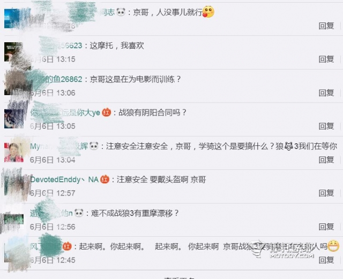Reply to the 战狼有阴阳合同吗 comment
The width and height of the screenshot is (343, 279).
pyautogui.click(x=326, y=126)
